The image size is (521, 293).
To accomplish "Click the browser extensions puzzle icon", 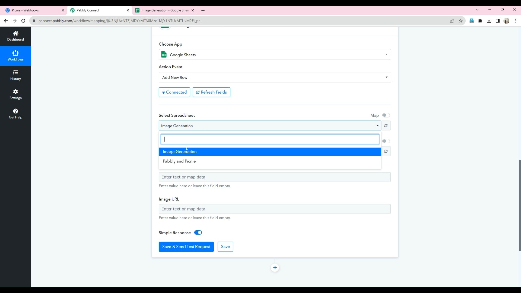I will 480,21.
